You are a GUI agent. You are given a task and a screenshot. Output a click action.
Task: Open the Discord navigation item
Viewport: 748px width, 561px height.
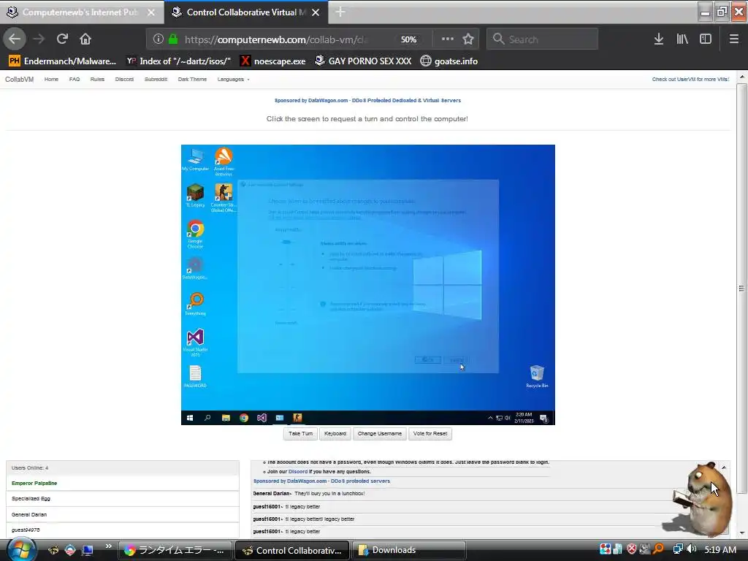point(124,79)
